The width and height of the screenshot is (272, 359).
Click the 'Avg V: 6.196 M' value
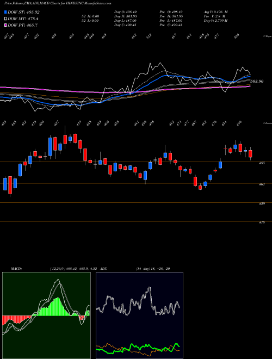pos(215,12)
